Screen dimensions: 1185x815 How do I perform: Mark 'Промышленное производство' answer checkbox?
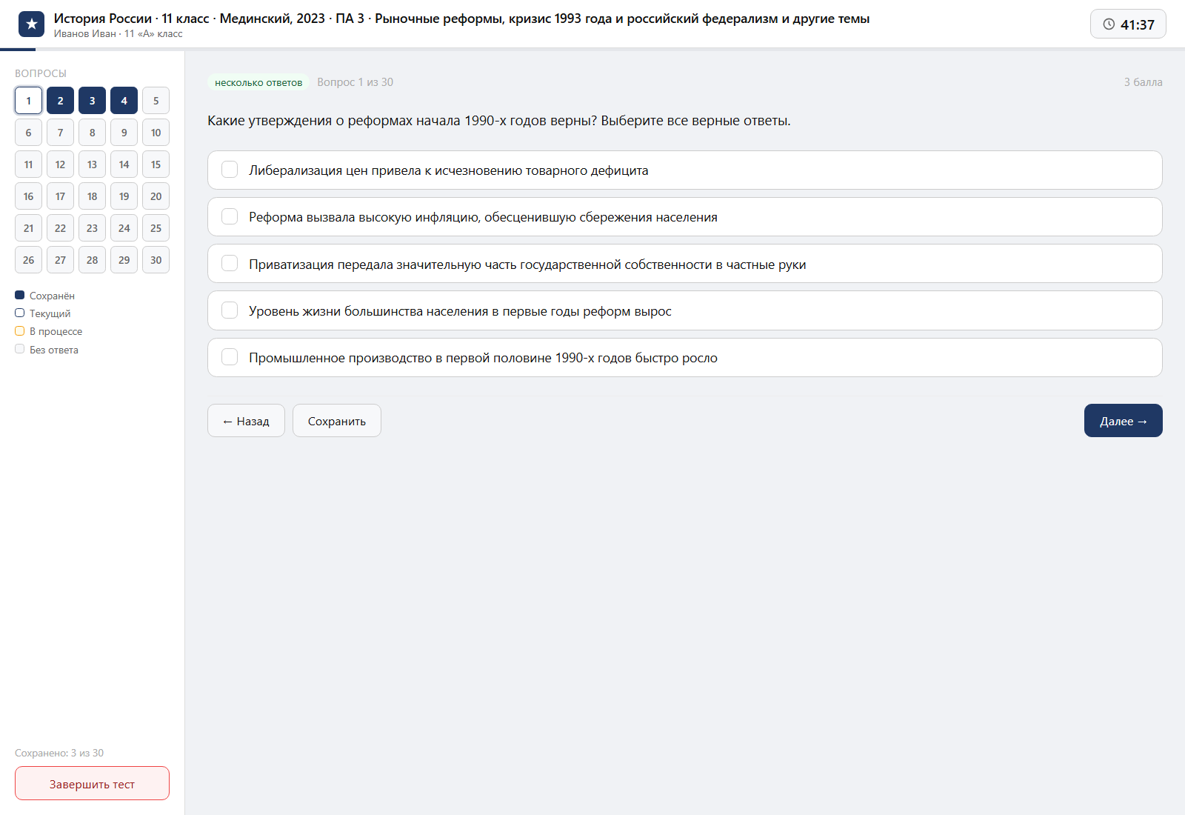click(230, 357)
